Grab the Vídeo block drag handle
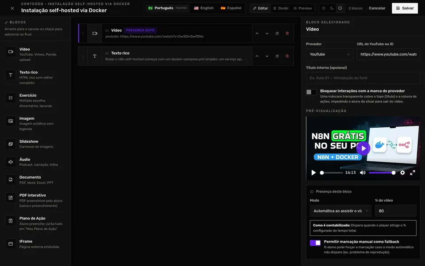The width and height of the screenshot is (425, 266). click(x=83, y=33)
